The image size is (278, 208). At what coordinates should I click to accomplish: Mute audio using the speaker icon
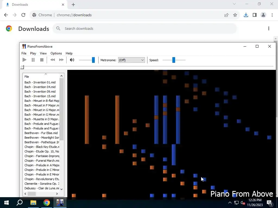[x=72, y=60]
